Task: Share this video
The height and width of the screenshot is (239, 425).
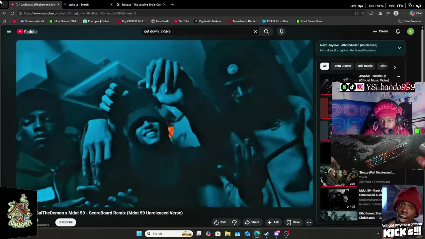Action: click(252, 222)
